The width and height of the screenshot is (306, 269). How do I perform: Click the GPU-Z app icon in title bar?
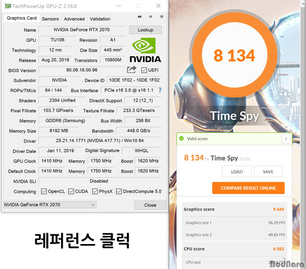coord(8,6)
